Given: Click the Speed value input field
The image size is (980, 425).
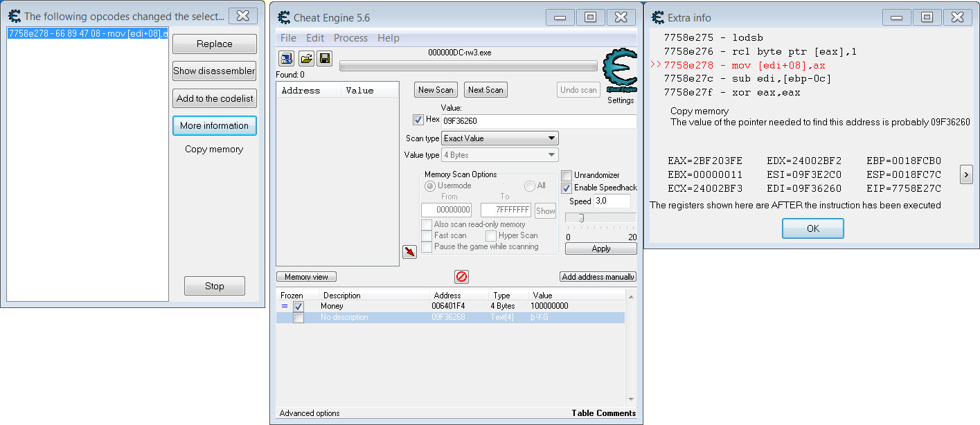Looking at the screenshot, I should pyautogui.click(x=612, y=201).
